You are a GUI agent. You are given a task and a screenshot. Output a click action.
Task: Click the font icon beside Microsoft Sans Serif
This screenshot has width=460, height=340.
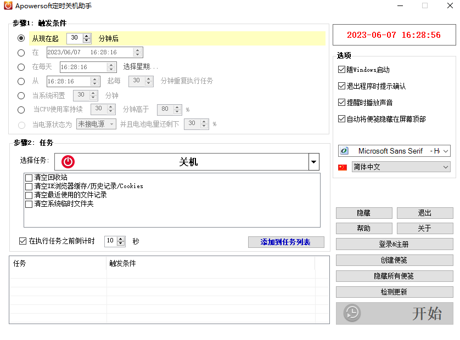pos(344,151)
